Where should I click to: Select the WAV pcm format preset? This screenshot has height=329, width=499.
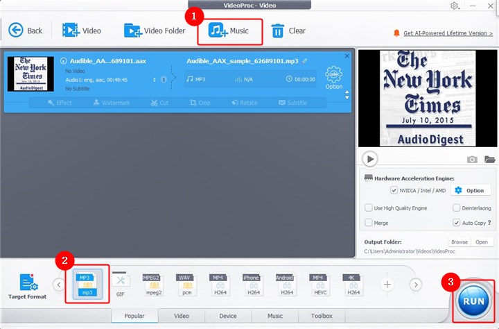186,285
